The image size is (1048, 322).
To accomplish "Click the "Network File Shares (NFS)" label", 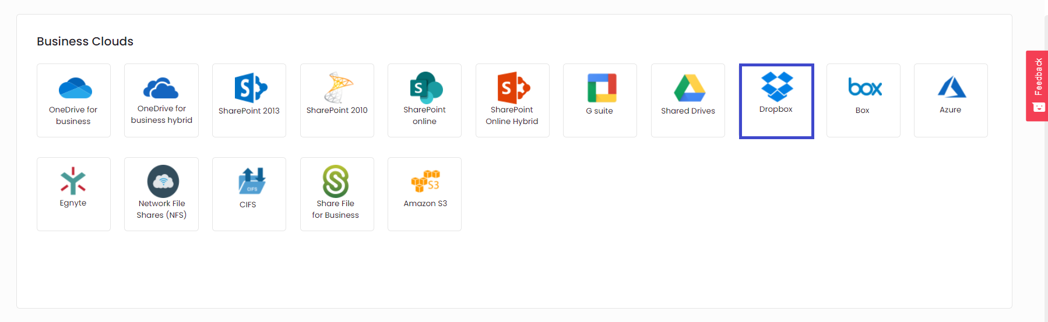I will click(161, 209).
